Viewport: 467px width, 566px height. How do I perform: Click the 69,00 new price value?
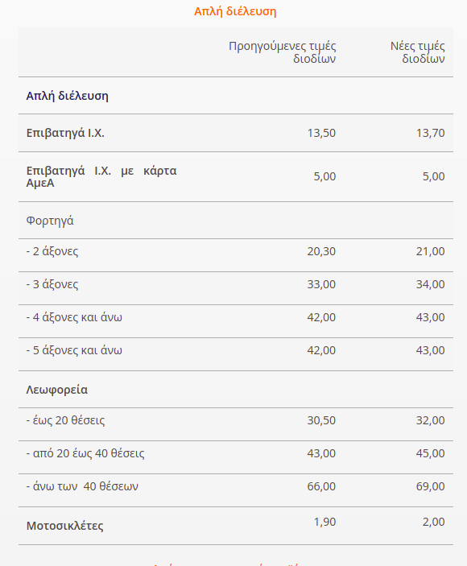pos(431,486)
